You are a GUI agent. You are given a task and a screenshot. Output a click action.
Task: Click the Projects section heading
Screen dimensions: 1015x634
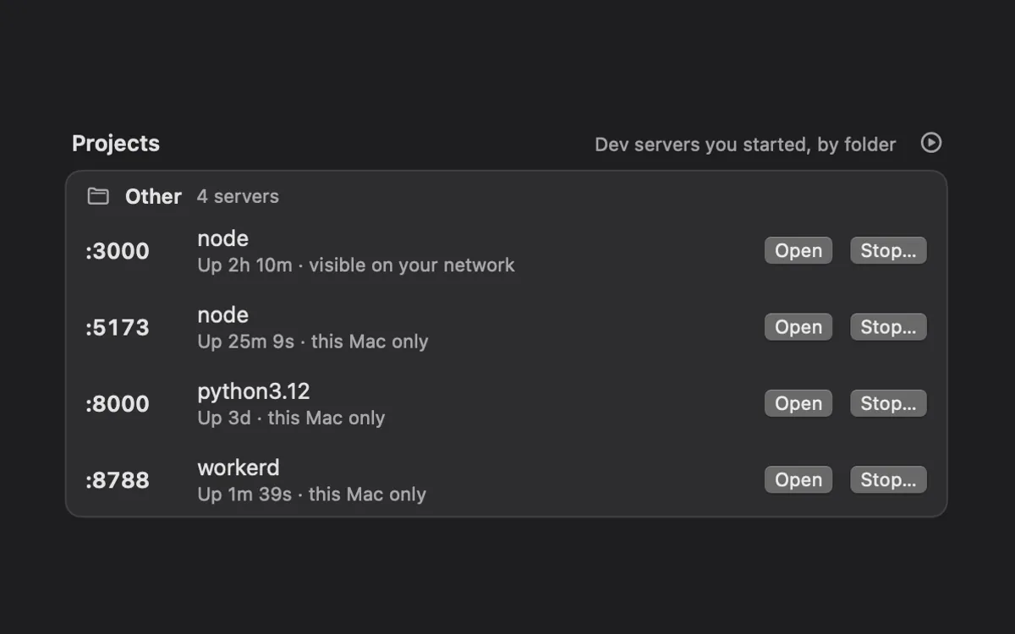pyautogui.click(x=116, y=144)
